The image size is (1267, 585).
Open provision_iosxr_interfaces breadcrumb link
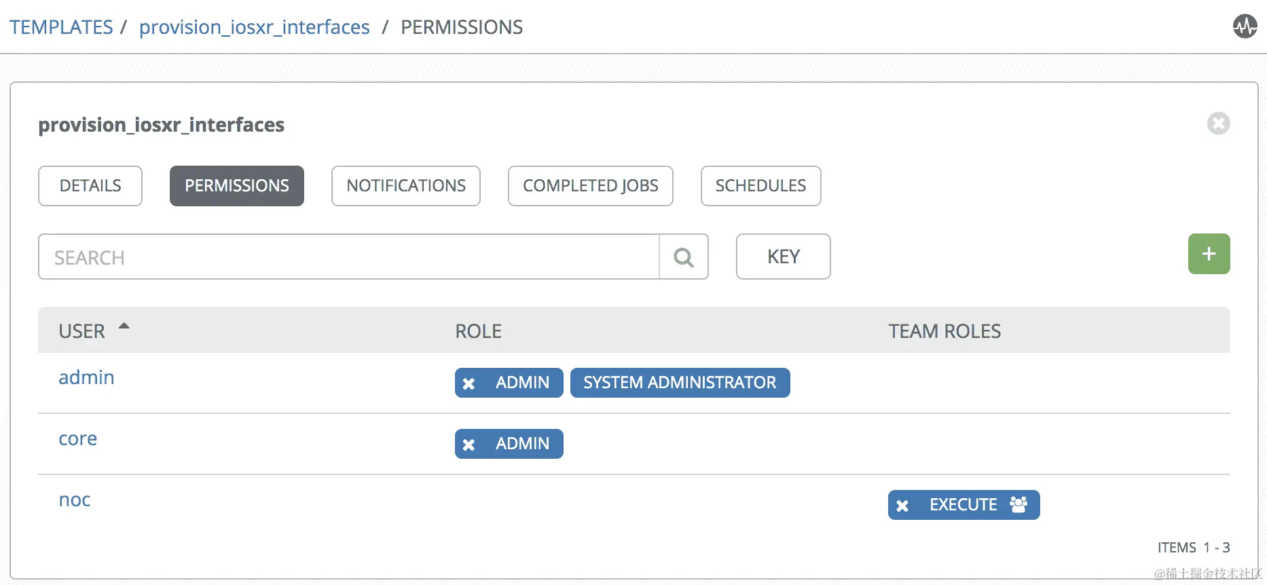[x=254, y=27]
